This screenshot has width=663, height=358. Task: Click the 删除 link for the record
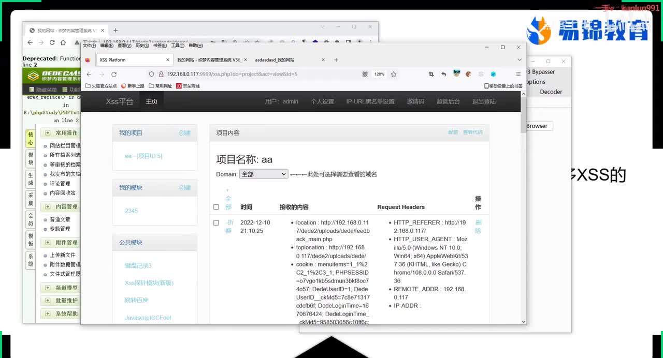pos(478,227)
